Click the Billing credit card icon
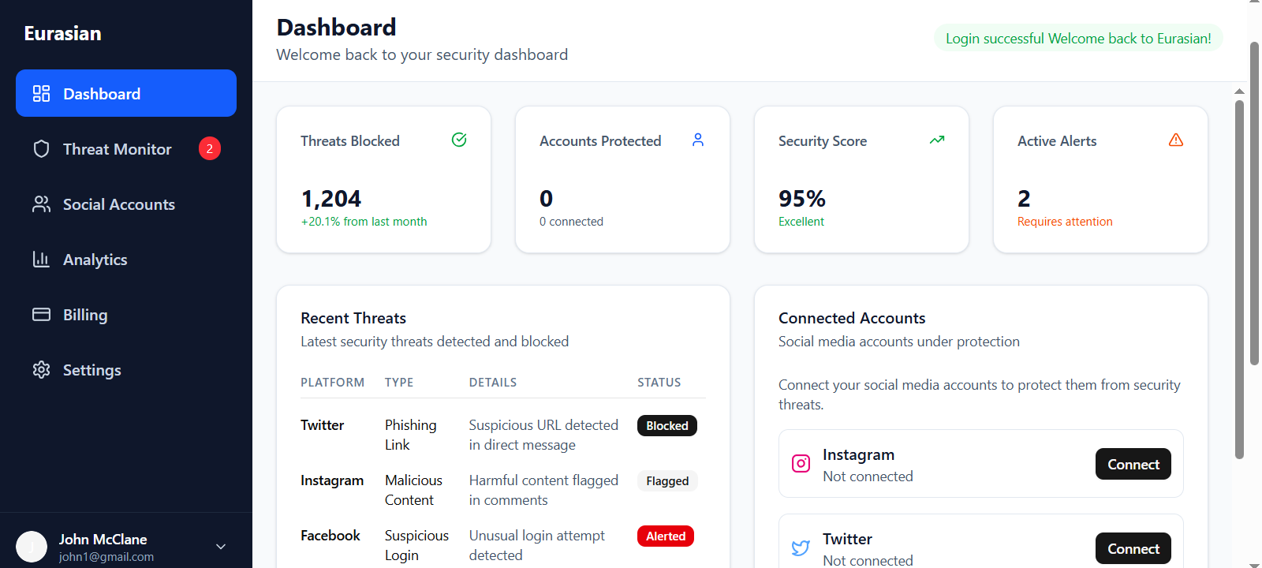This screenshot has height=568, width=1262. [x=41, y=315]
